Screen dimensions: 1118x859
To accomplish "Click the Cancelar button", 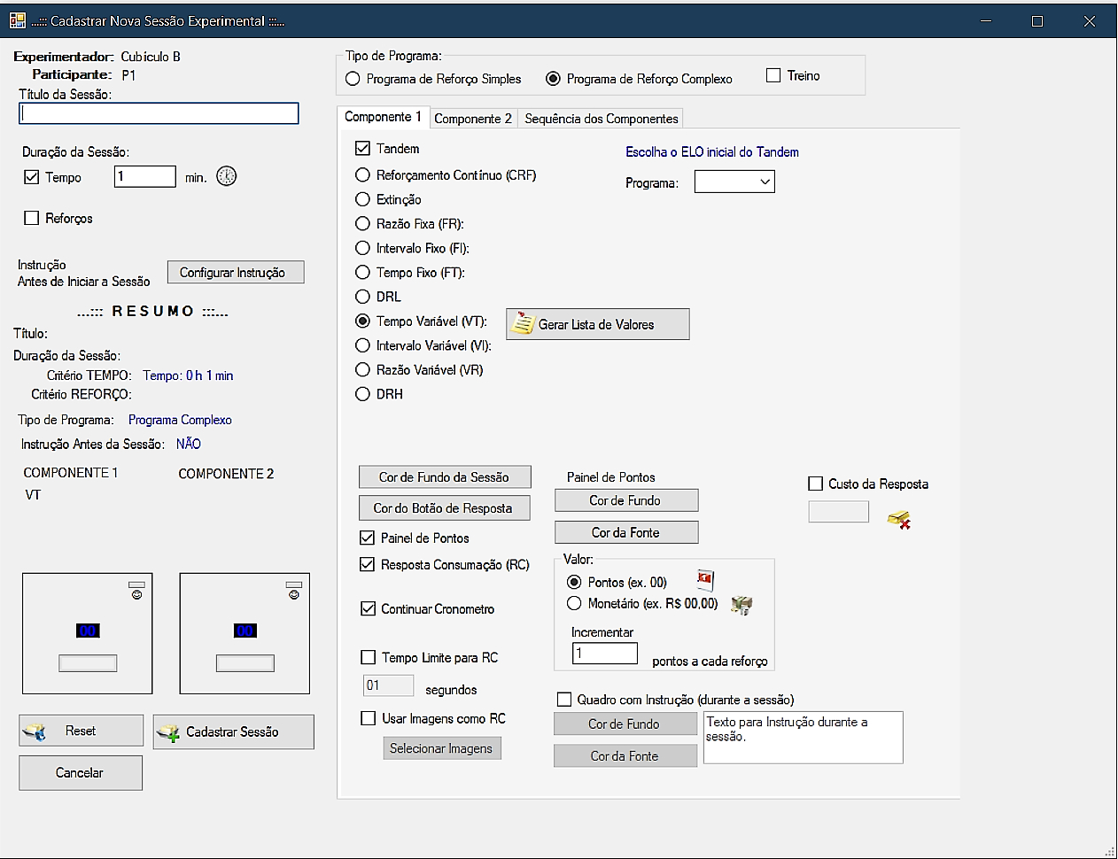I will tap(81, 772).
